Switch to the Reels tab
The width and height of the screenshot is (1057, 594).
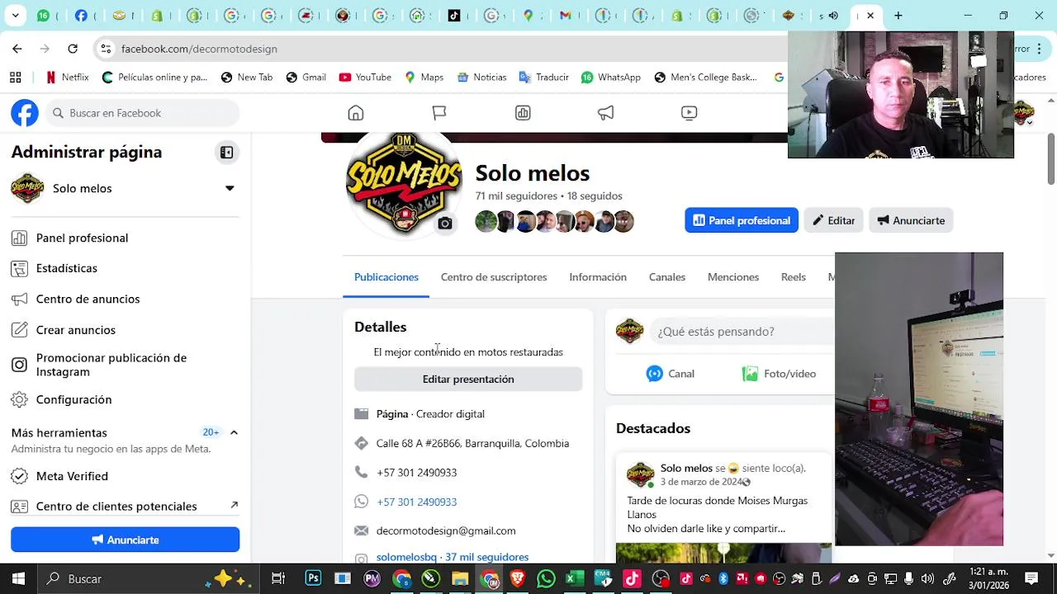(x=794, y=277)
